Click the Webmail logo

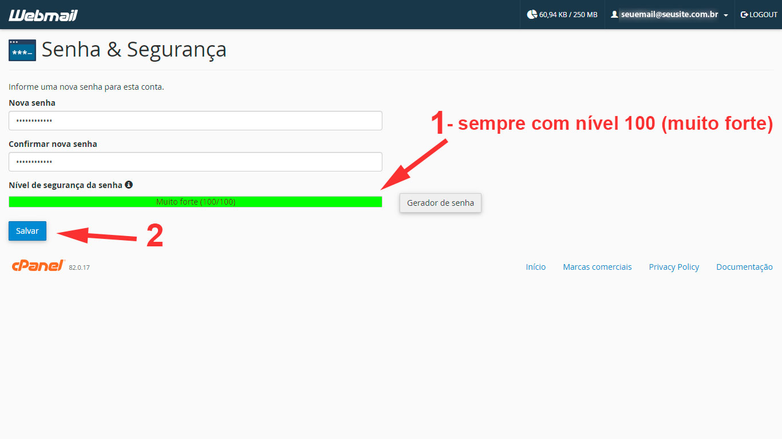point(43,15)
